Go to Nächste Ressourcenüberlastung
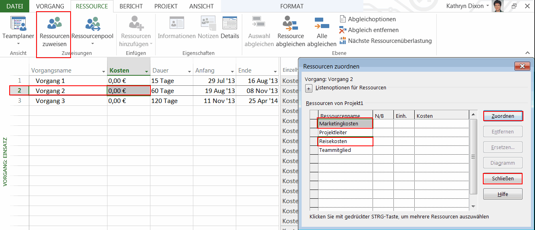Viewport: 535px width, 230px height. coord(385,41)
